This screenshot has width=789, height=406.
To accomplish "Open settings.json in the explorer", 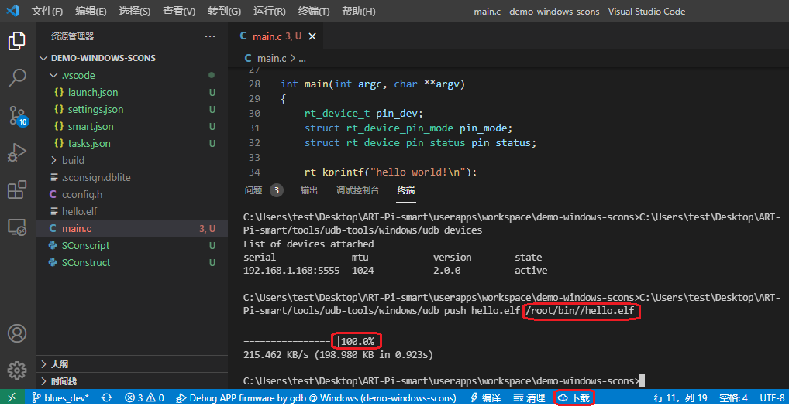I will click(95, 109).
